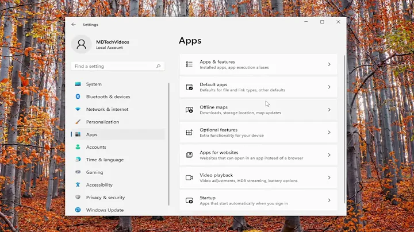
Task: Click 'Apps that start automatically' description
Action: click(x=244, y=203)
